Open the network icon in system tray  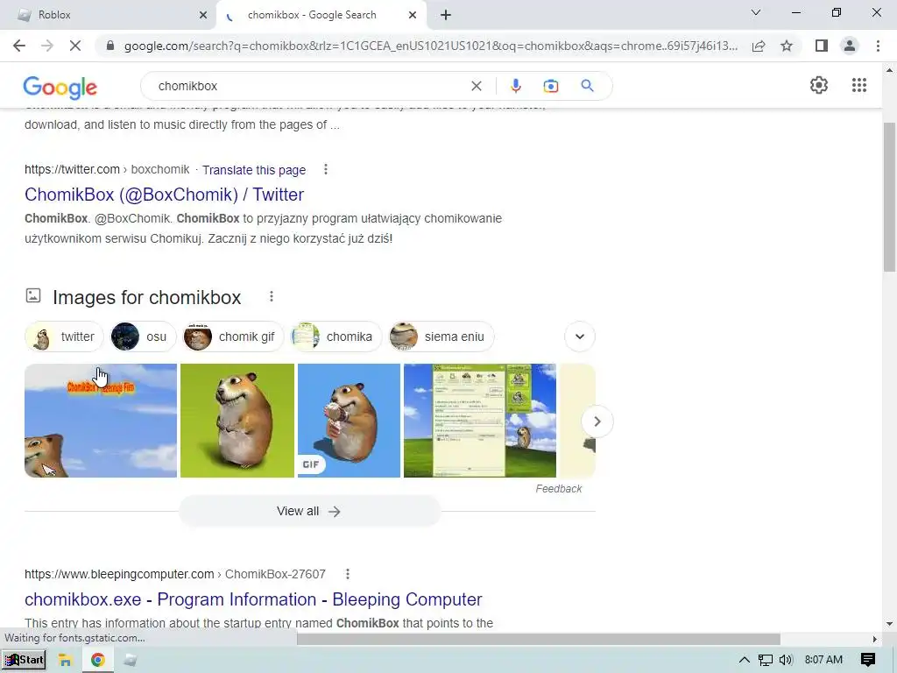coord(765,660)
